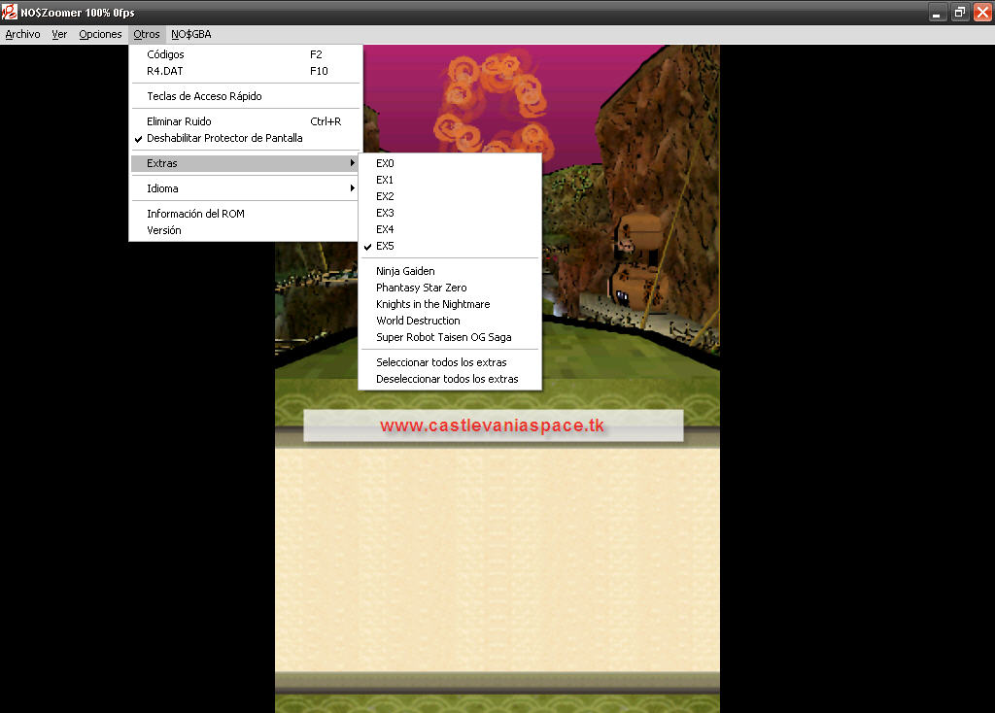This screenshot has width=995, height=713.
Task: Toggle Knights in the Nightmare extra
Action: (x=450, y=304)
